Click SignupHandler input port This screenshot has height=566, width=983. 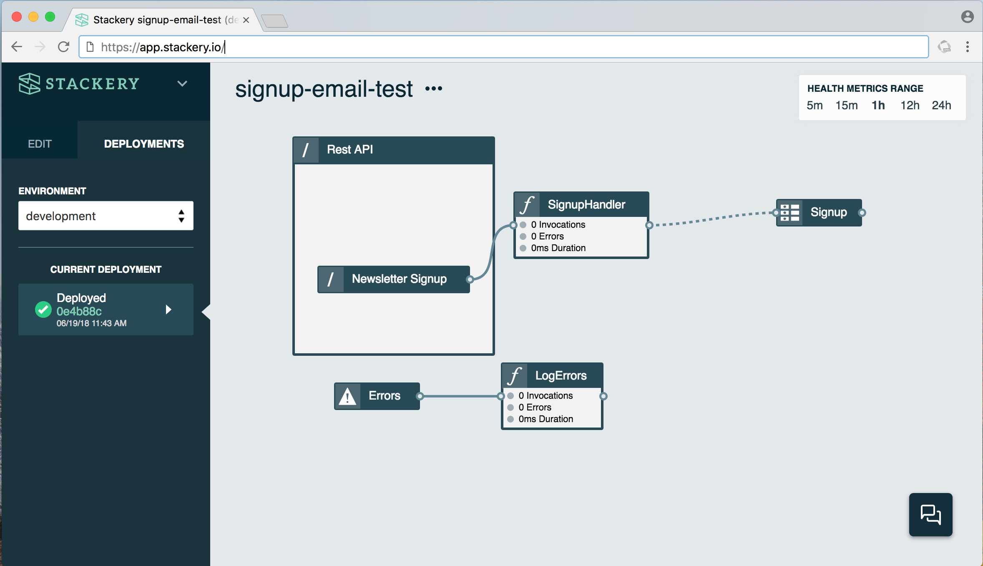pyautogui.click(x=513, y=225)
